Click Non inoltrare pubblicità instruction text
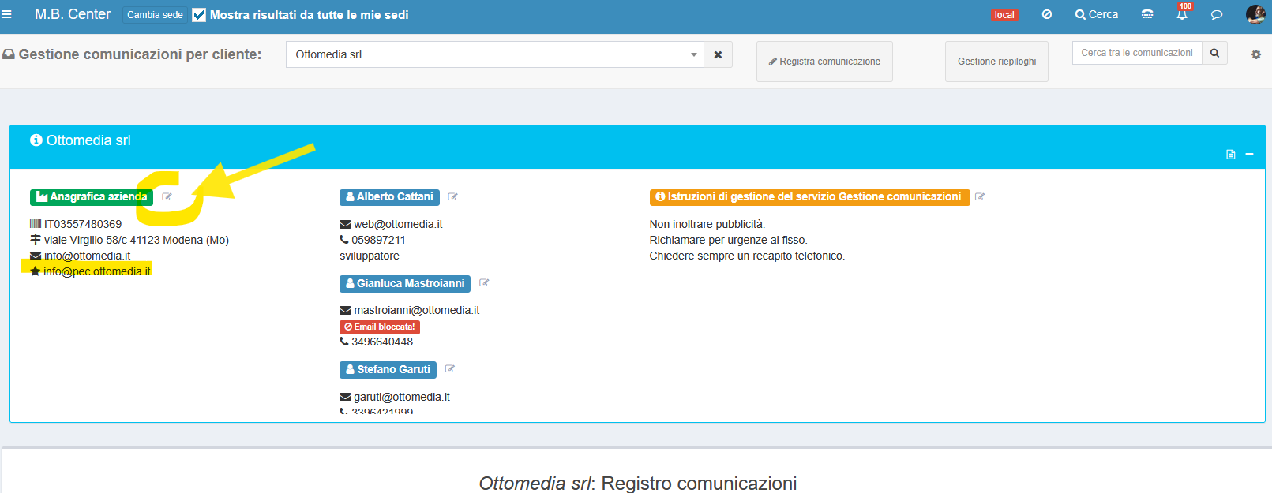The height and width of the screenshot is (493, 1272). click(707, 224)
